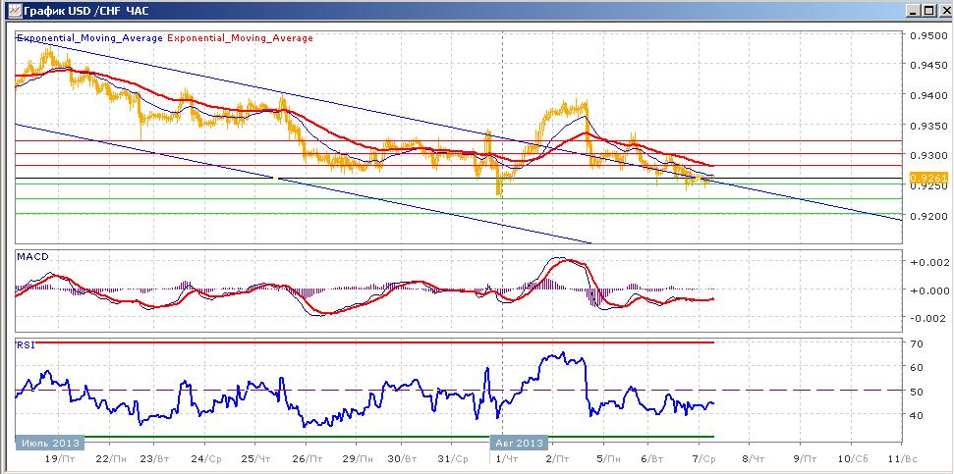Minimize the USD/CHF chart window
The width and height of the screenshot is (954, 474).
[x=913, y=11]
